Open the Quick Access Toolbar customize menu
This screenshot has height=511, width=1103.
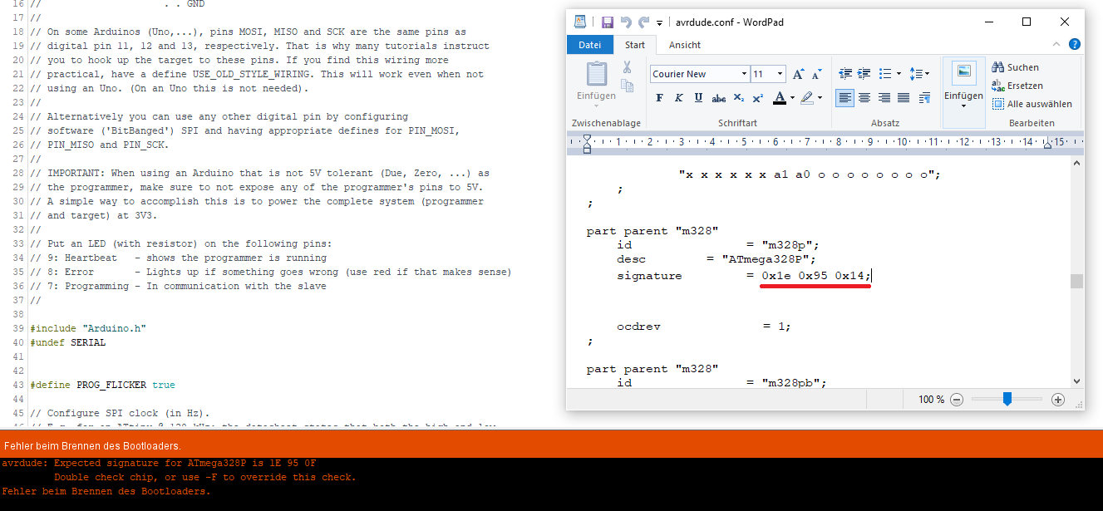pyautogui.click(x=660, y=23)
